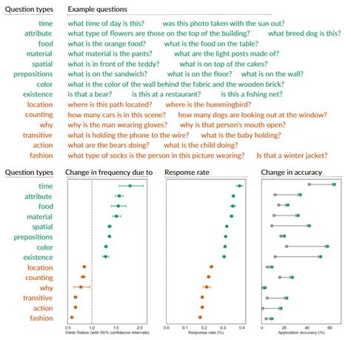The width and height of the screenshot is (351, 340).
Task: Click the gray spatial accuracy starting dot
Action: pos(272,226)
